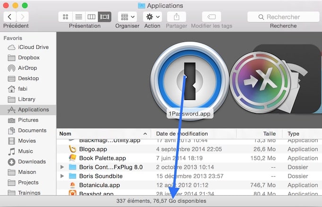322x207 pixels.
Task: Select the Cover Flow view button
Action: point(104,17)
